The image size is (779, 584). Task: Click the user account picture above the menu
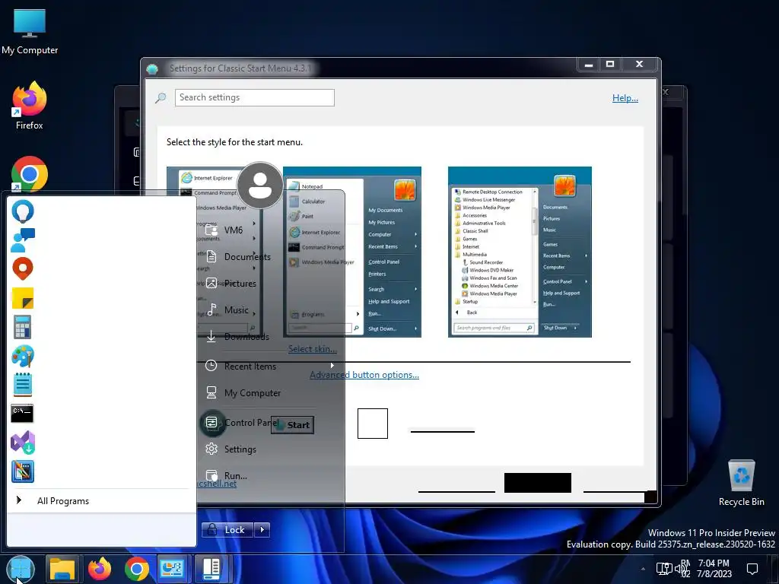(260, 186)
